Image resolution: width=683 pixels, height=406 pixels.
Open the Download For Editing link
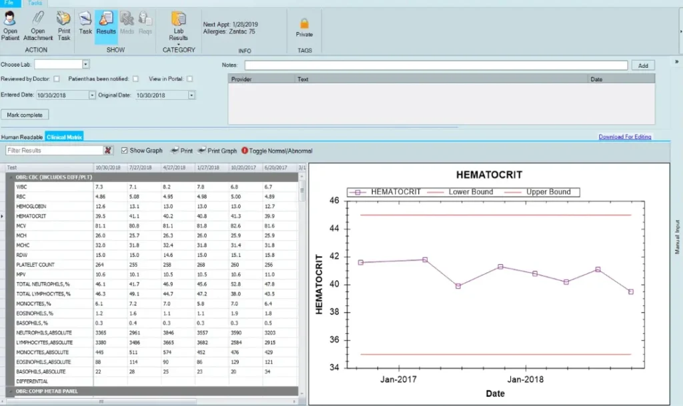click(624, 136)
